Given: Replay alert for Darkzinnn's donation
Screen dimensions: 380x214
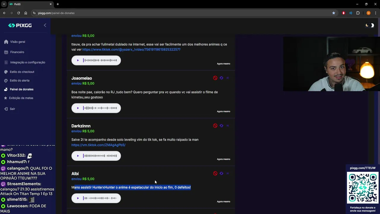Looking at the screenshot, I should [221, 126].
